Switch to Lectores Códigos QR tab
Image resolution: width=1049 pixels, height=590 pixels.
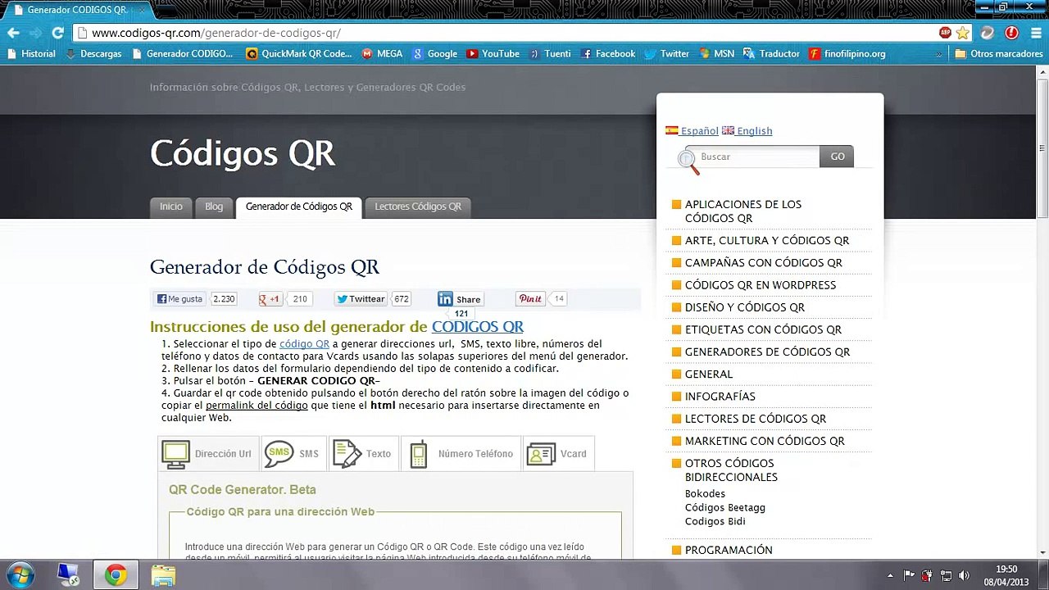(418, 206)
